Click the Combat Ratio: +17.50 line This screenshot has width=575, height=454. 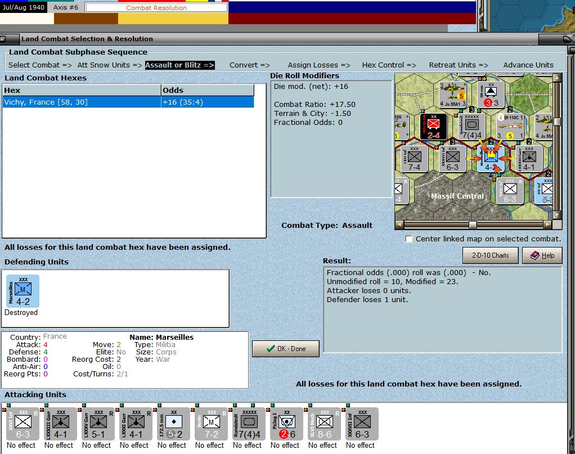315,105
